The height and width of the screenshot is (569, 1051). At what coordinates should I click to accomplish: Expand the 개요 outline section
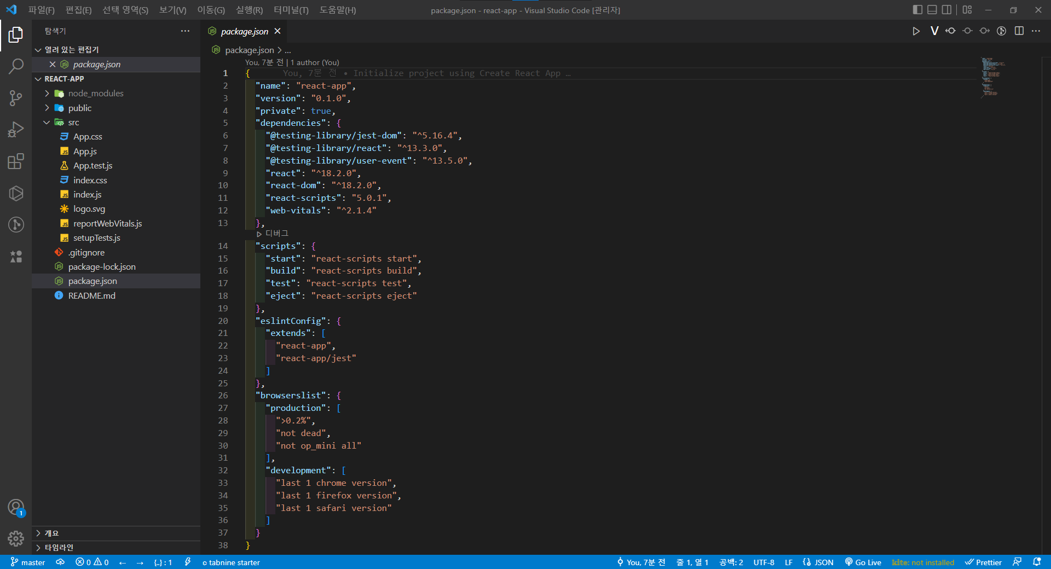pyautogui.click(x=116, y=533)
